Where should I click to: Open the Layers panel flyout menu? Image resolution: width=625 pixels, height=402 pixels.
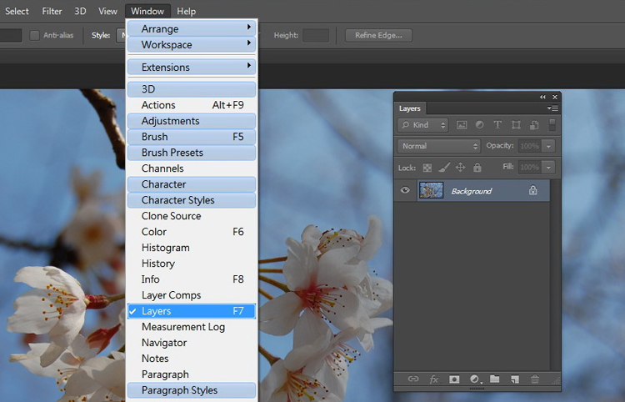(552, 108)
